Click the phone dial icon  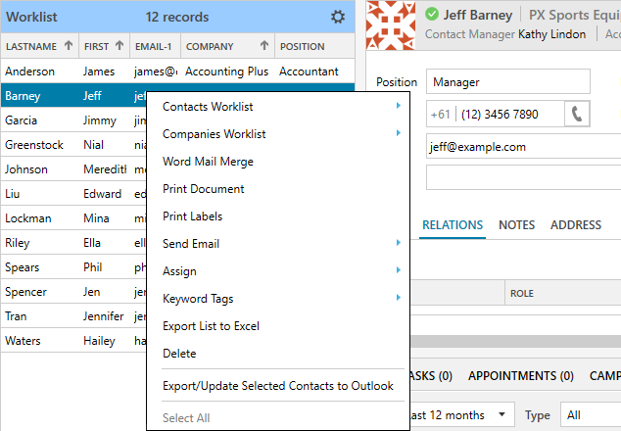578,114
